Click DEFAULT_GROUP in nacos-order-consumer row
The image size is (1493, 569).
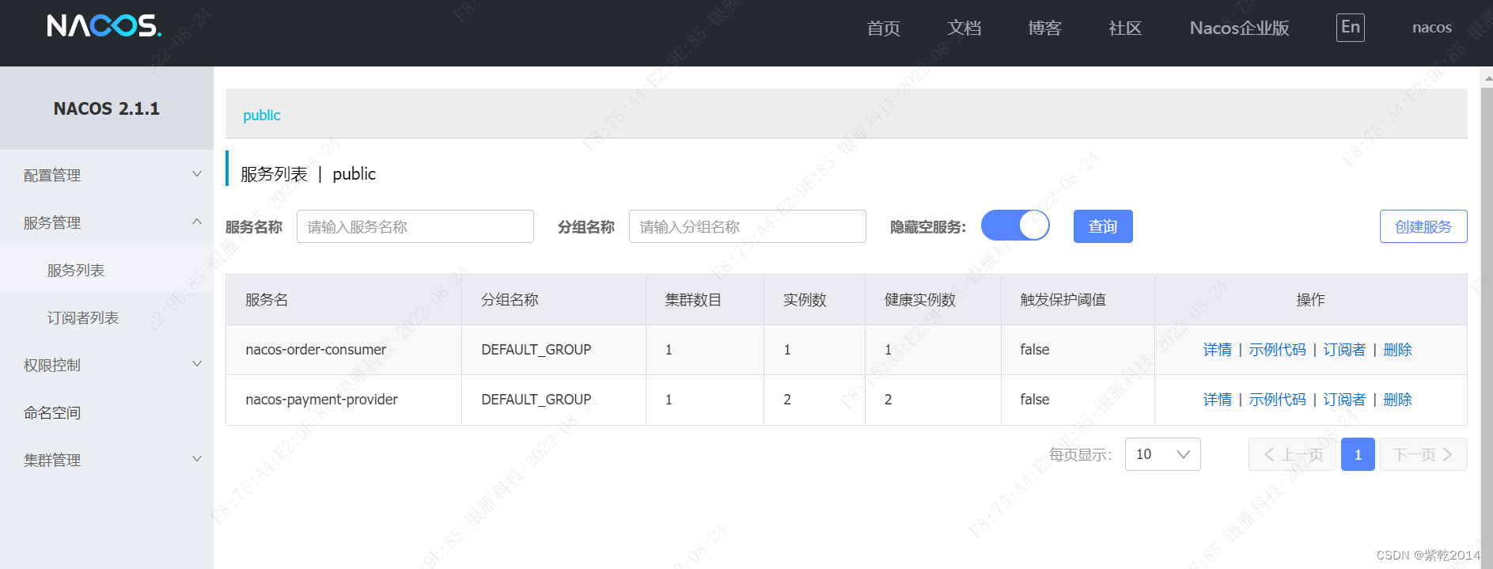click(536, 350)
